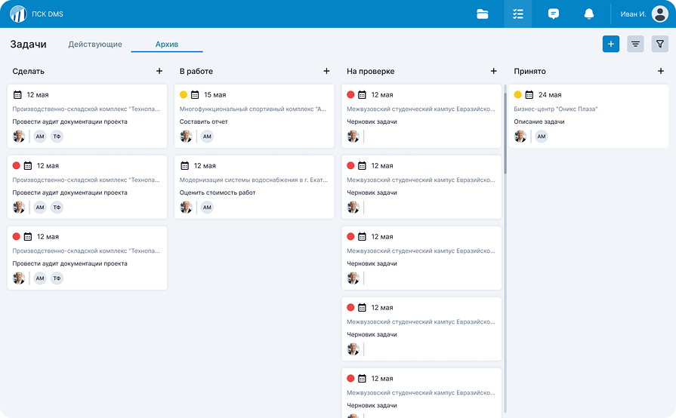Click the yellow status dot on Бизнес-центр card

518,95
